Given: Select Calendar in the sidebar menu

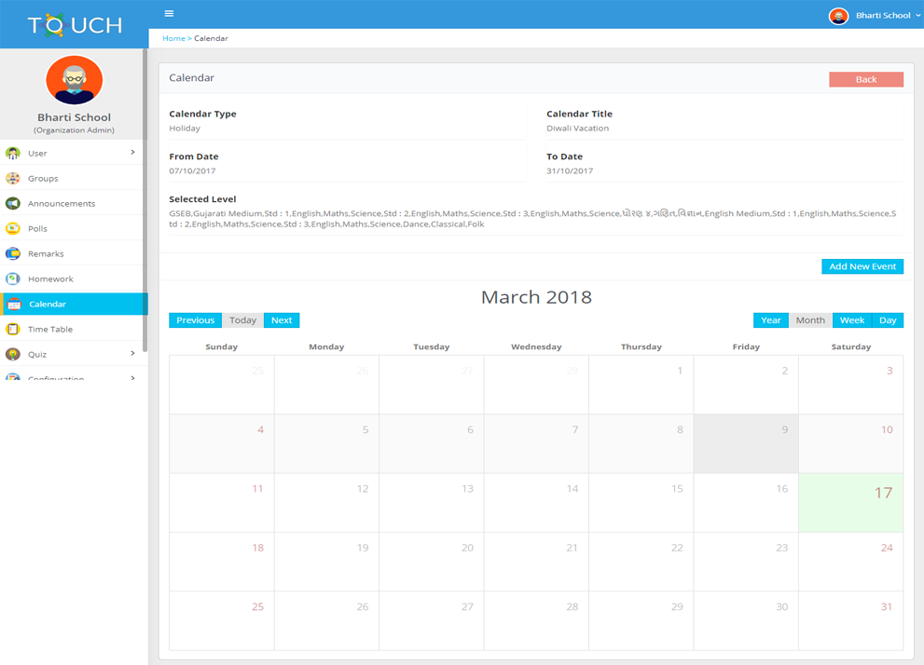Looking at the screenshot, I should [x=48, y=305].
